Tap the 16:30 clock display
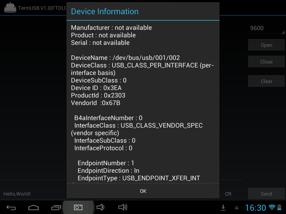286x214 pixels. click(256, 208)
